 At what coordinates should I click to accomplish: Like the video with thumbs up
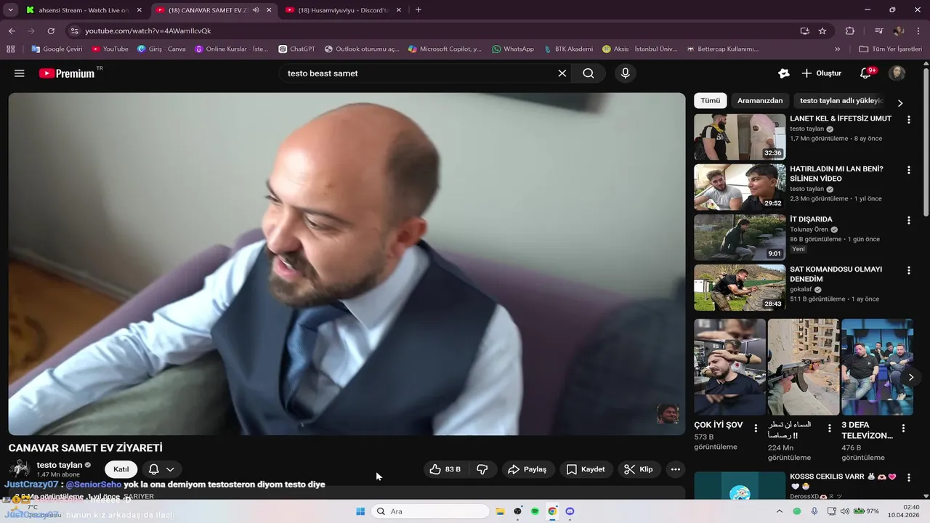446,469
